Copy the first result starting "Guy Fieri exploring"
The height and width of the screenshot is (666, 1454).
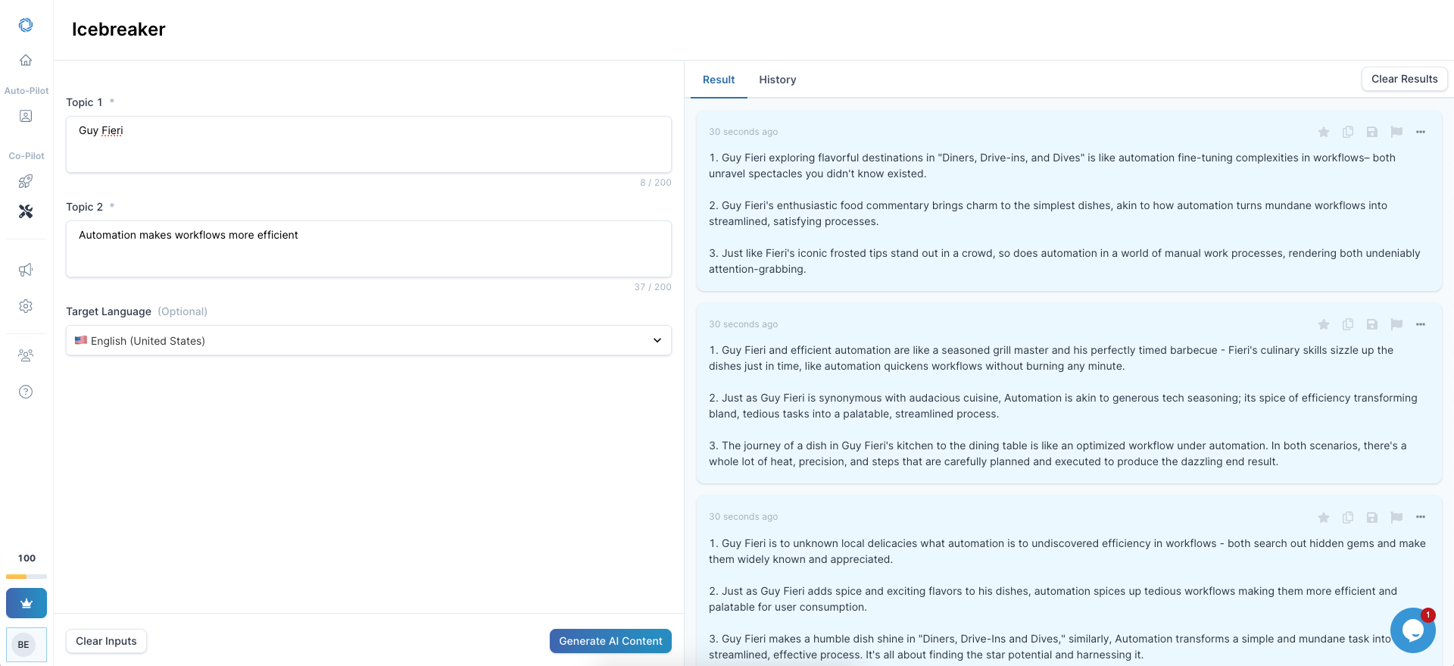coord(1348,132)
